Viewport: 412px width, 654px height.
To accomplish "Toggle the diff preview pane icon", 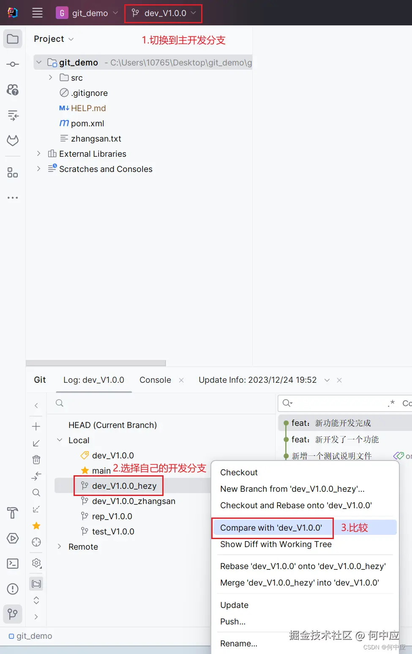I will point(36,509).
